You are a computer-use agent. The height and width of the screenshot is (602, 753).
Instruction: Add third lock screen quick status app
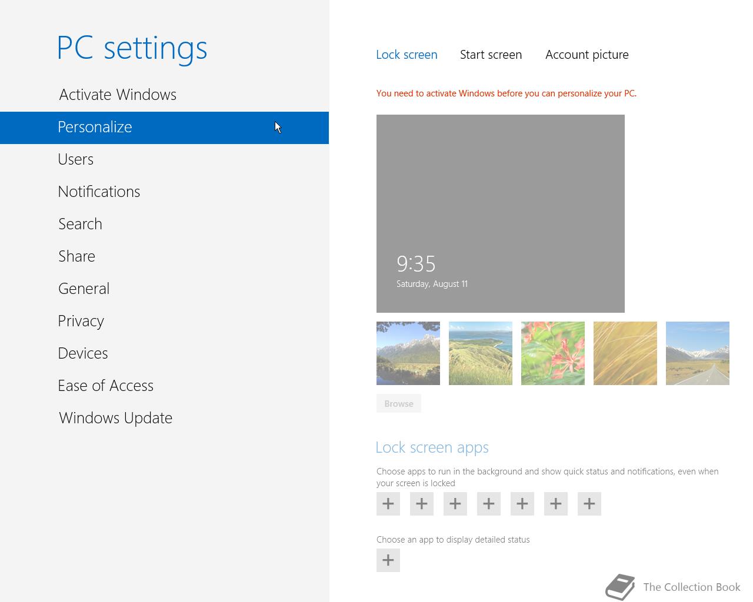tap(455, 504)
